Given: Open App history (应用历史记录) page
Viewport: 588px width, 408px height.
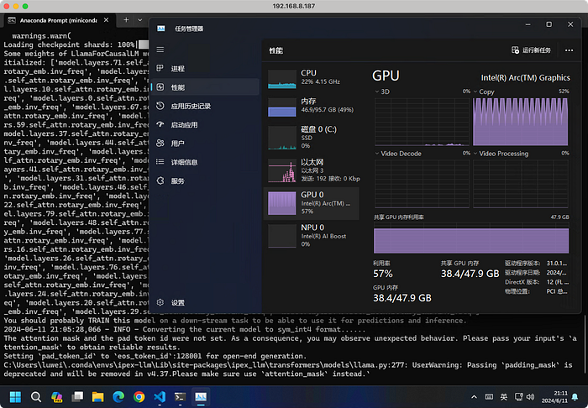Looking at the screenshot, I should pos(206,106).
